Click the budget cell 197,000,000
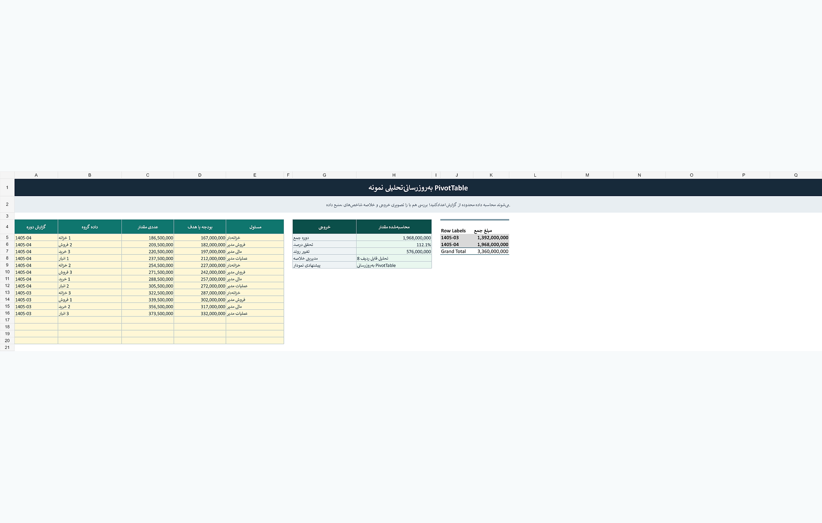822x523 pixels. point(200,251)
